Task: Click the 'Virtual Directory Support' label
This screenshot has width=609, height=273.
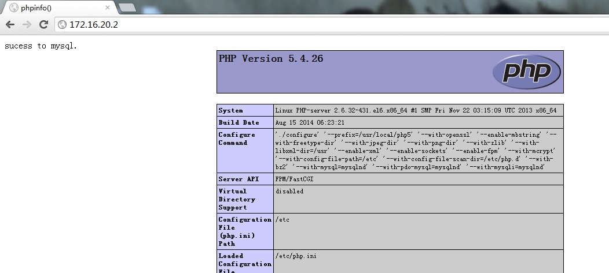Action: 237,199
